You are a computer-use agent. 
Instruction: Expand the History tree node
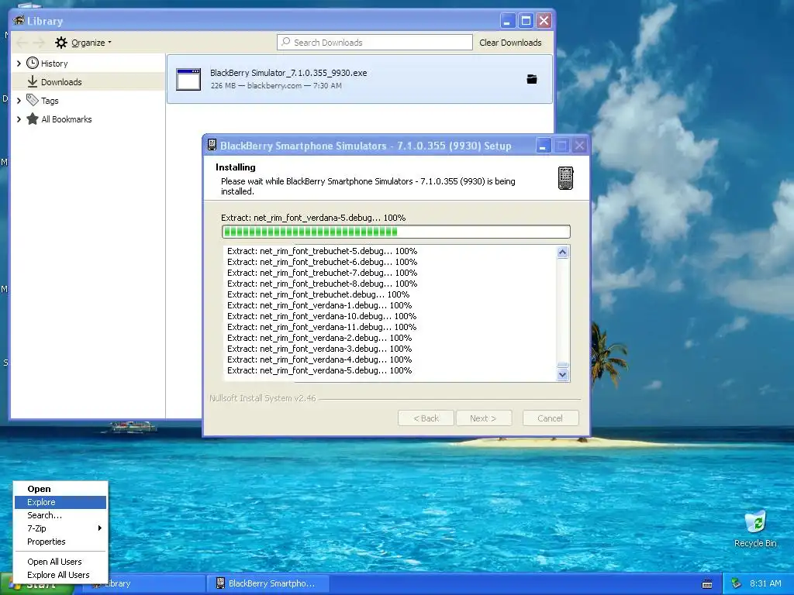(19, 64)
